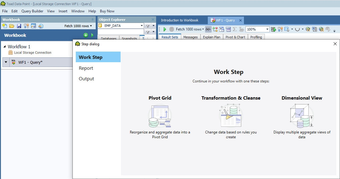Switch to the Explain Plan tab
The height and width of the screenshot is (179, 340).
[212, 37]
